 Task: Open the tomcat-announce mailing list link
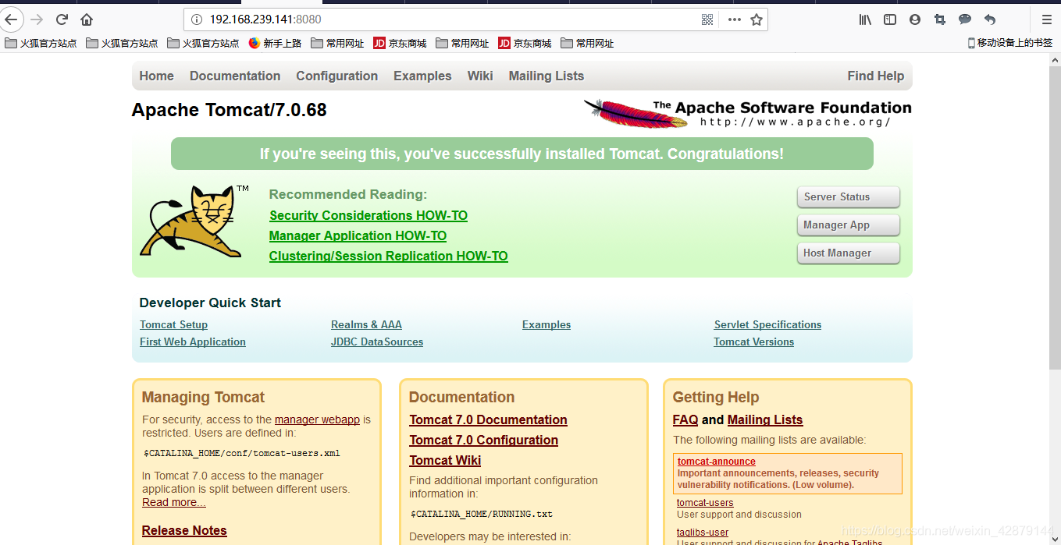pyautogui.click(x=717, y=462)
